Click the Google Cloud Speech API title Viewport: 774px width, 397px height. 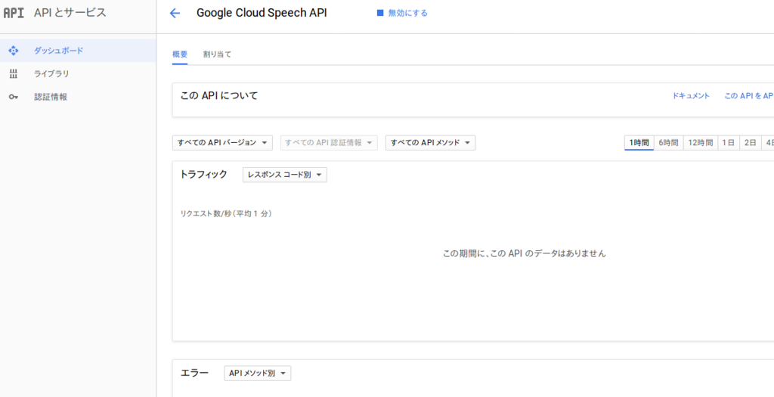click(x=262, y=14)
